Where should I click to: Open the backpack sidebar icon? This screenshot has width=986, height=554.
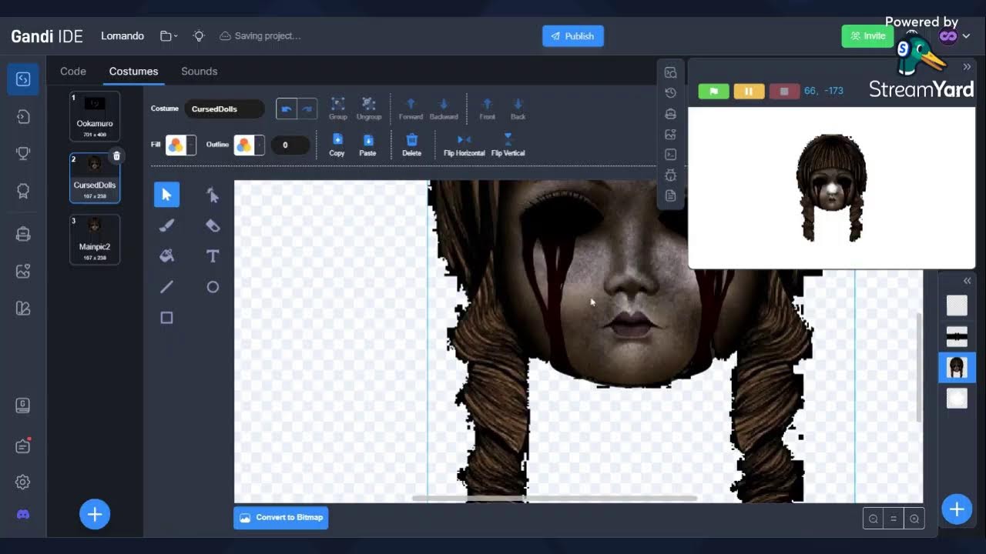click(23, 235)
